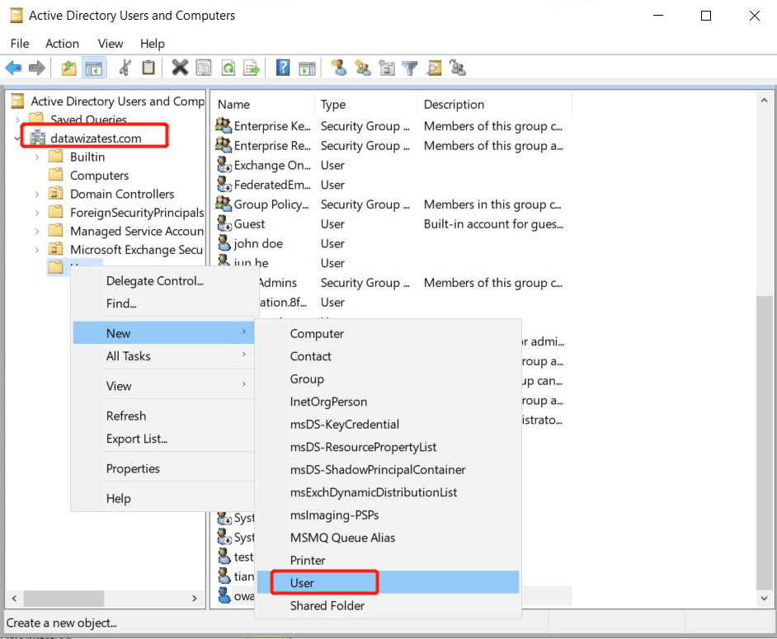This screenshot has height=639, width=777.
Task: Click the Guest user account icon
Action: pos(224,224)
